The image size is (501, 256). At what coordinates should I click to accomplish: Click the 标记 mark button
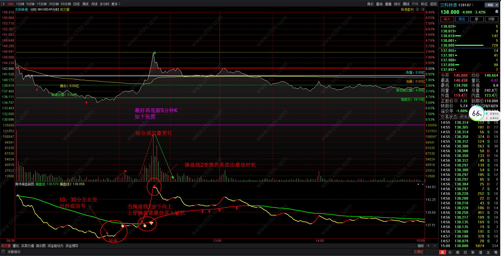point(424,4)
